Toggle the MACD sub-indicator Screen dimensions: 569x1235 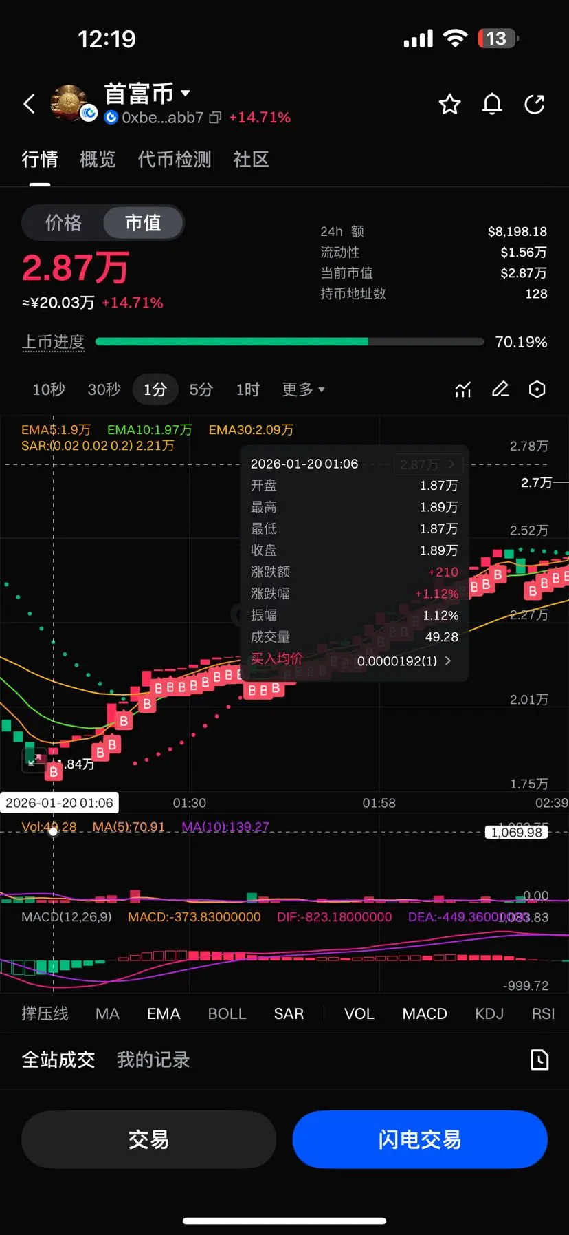[425, 1013]
